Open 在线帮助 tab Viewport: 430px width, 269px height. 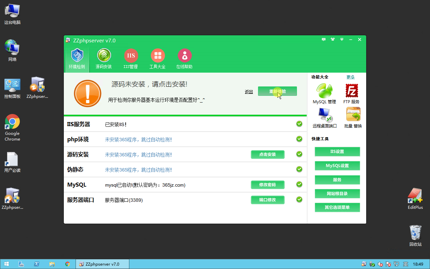pyautogui.click(x=184, y=59)
